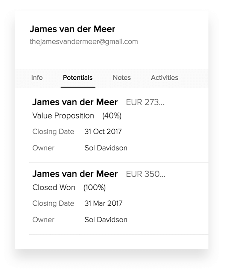The width and height of the screenshot is (231, 273).
Task: Click the 31 Mar 2017 closing date
Action: [103, 204]
